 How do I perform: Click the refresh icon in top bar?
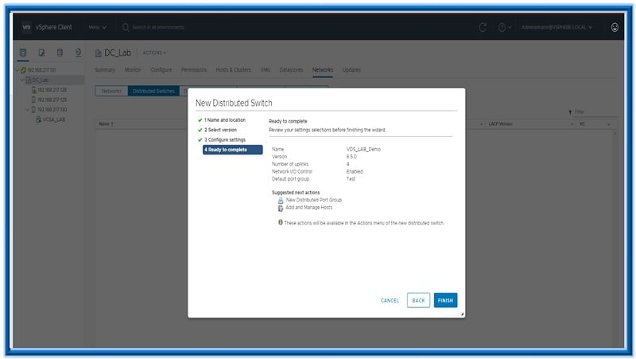click(x=483, y=27)
